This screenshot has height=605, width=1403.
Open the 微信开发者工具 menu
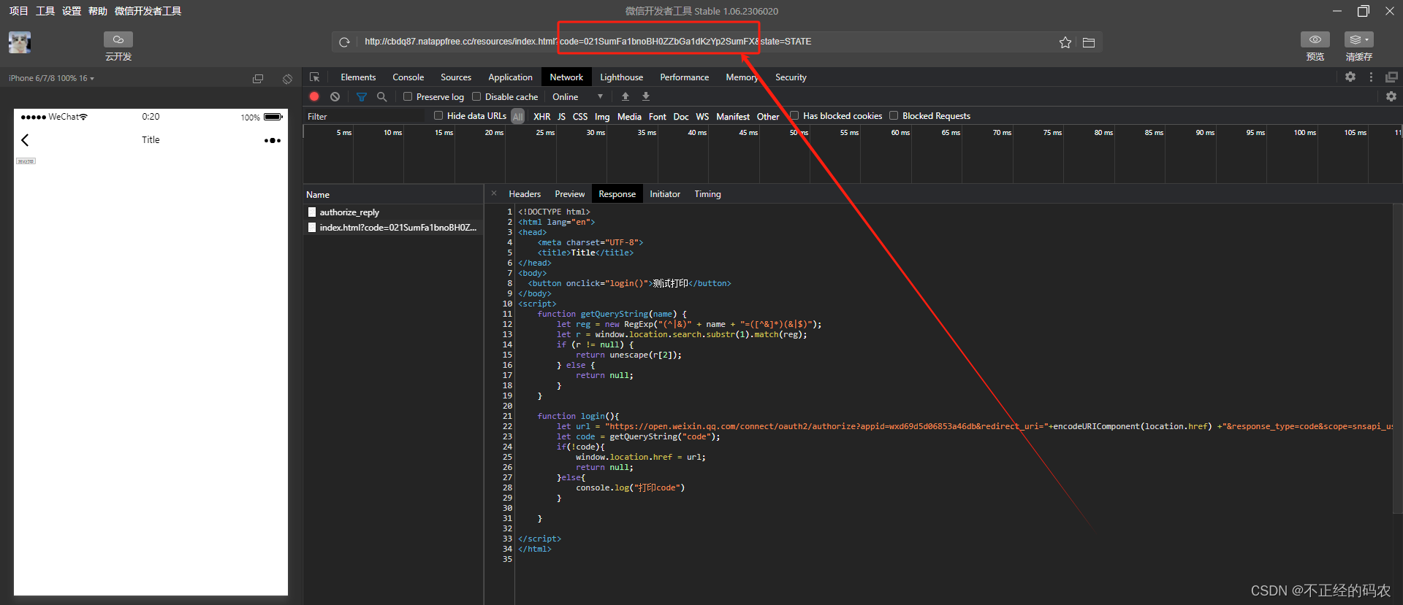click(148, 11)
